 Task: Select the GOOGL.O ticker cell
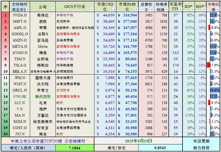[20, 34]
